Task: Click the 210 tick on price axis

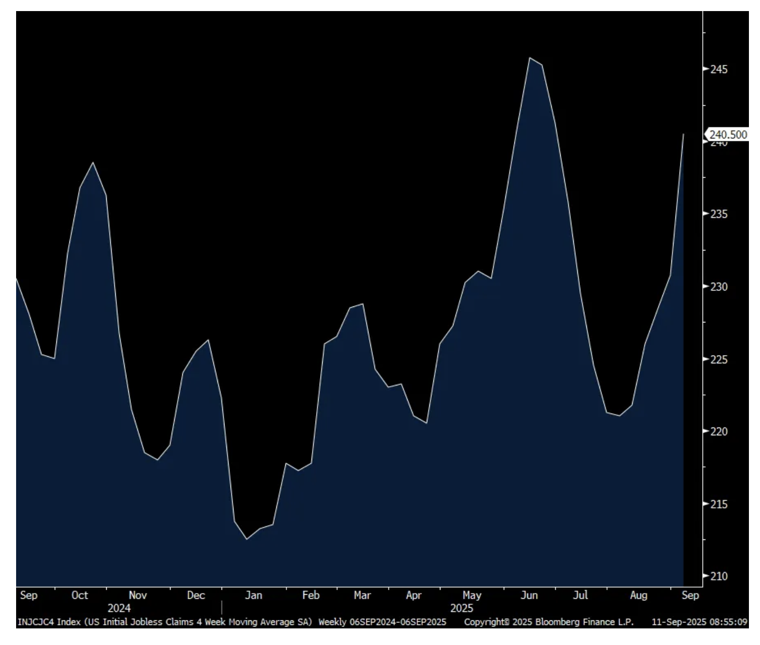Action: [x=719, y=576]
